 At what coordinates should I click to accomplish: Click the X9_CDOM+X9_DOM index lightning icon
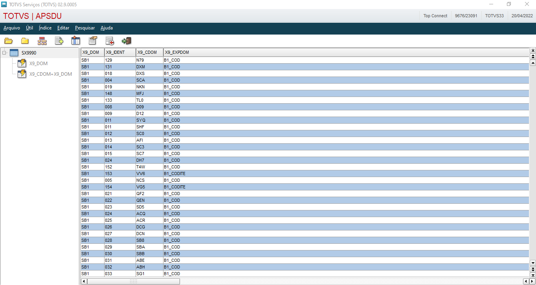(22, 74)
